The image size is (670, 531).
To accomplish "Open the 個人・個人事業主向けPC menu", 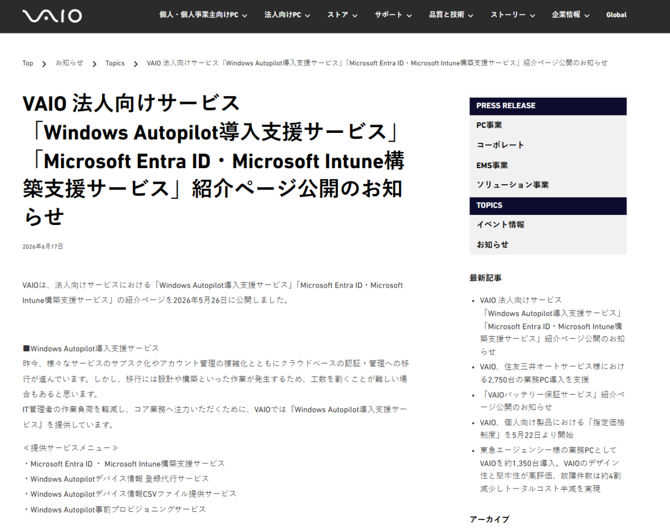I will coord(203,15).
